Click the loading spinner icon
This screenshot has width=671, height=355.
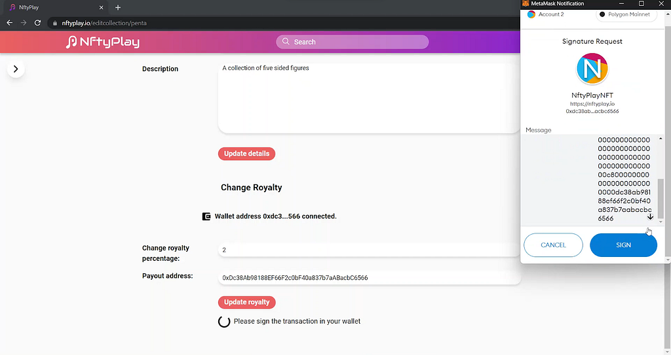coord(224,322)
